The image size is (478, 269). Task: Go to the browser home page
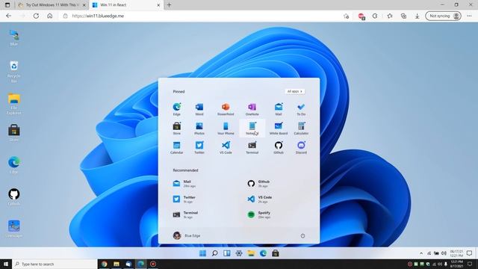50,16
